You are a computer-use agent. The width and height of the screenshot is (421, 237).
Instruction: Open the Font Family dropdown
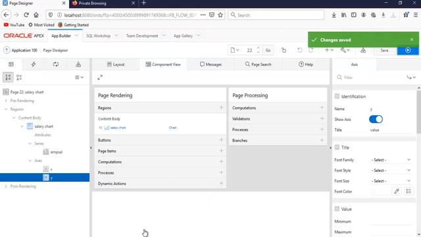tap(391, 160)
